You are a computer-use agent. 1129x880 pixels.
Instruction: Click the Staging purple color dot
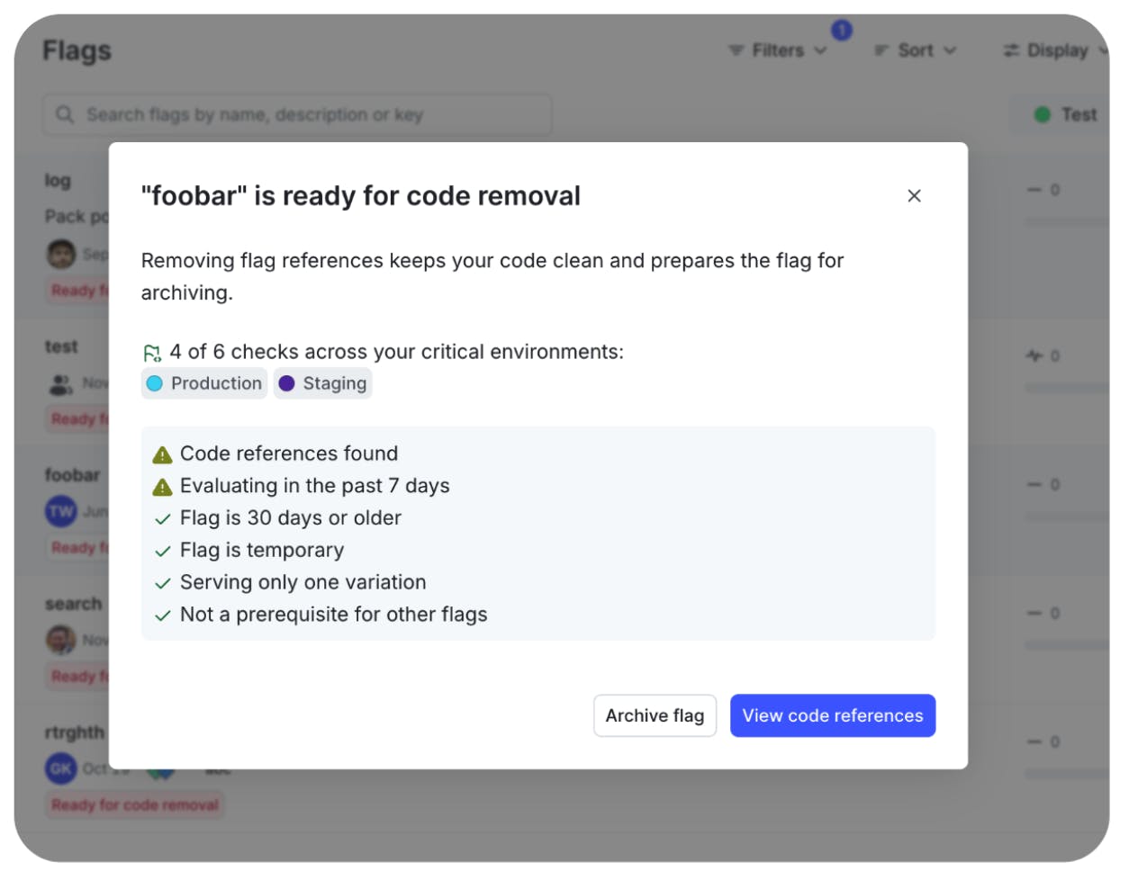(x=287, y=383)
